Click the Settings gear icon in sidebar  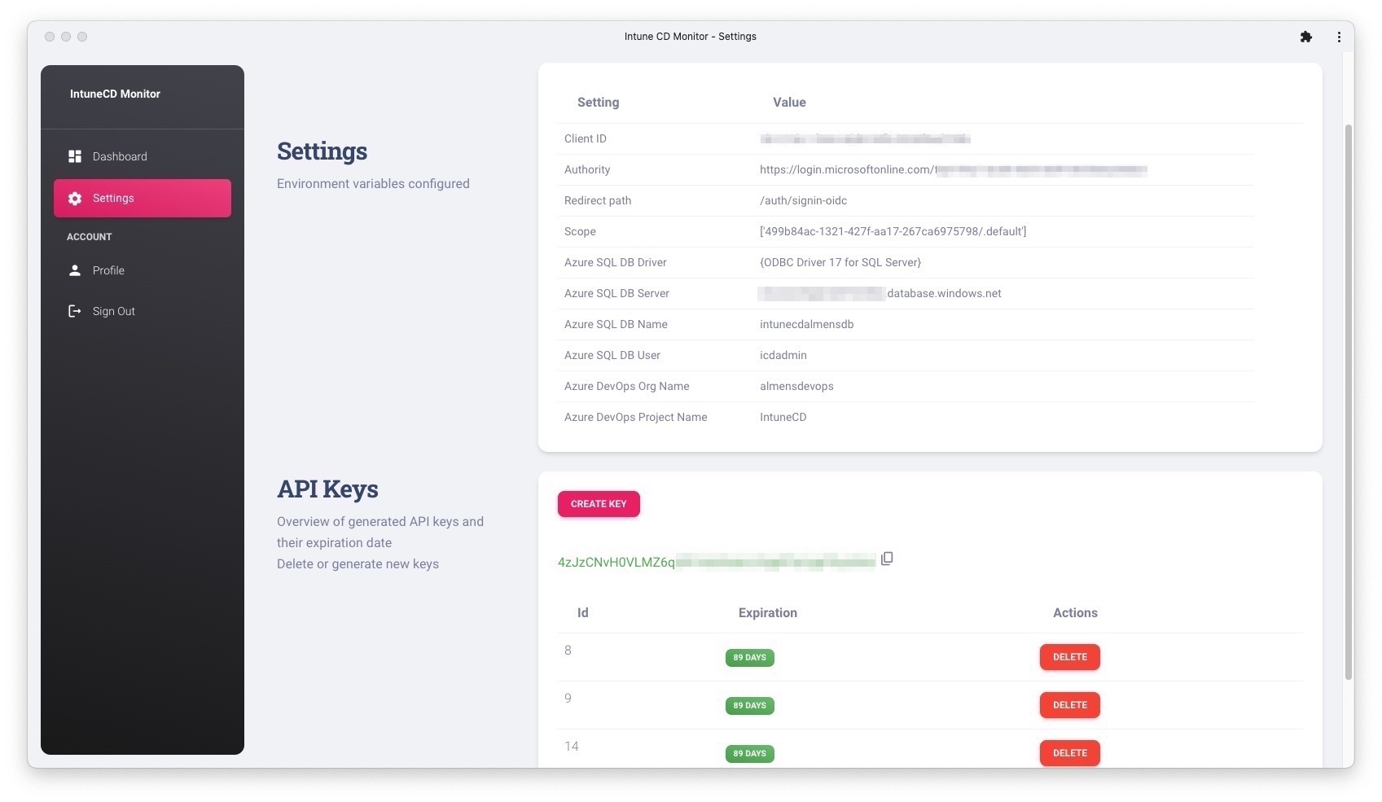coord(75,198)
